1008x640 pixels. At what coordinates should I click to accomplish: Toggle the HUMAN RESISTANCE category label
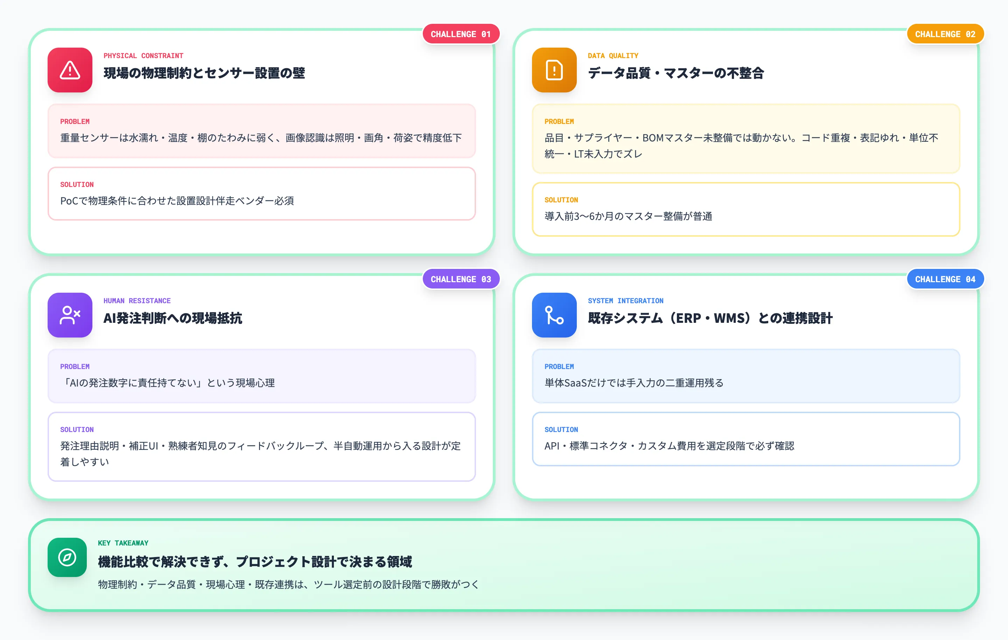point(137,300)
